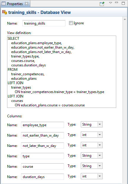Click the Database View icon beside training_skills

tap(4, 12)
